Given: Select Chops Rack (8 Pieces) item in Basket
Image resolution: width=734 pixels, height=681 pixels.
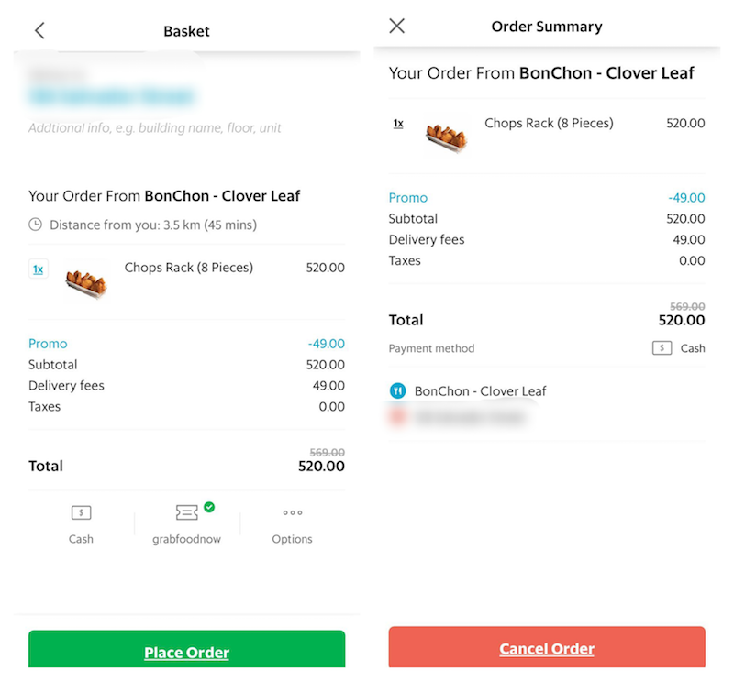Looking at the screenshot, I should (189, 268).
